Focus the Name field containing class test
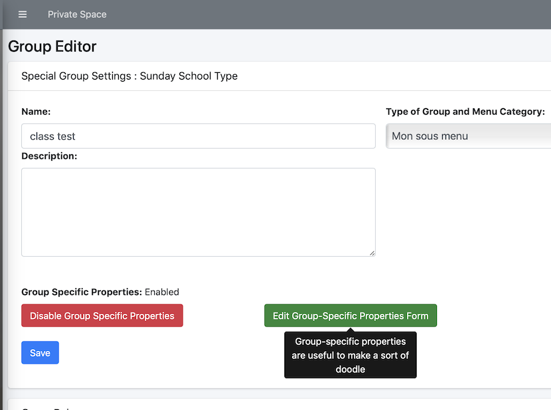This screenshot has height=410, width=551. (x=198, y=136)
